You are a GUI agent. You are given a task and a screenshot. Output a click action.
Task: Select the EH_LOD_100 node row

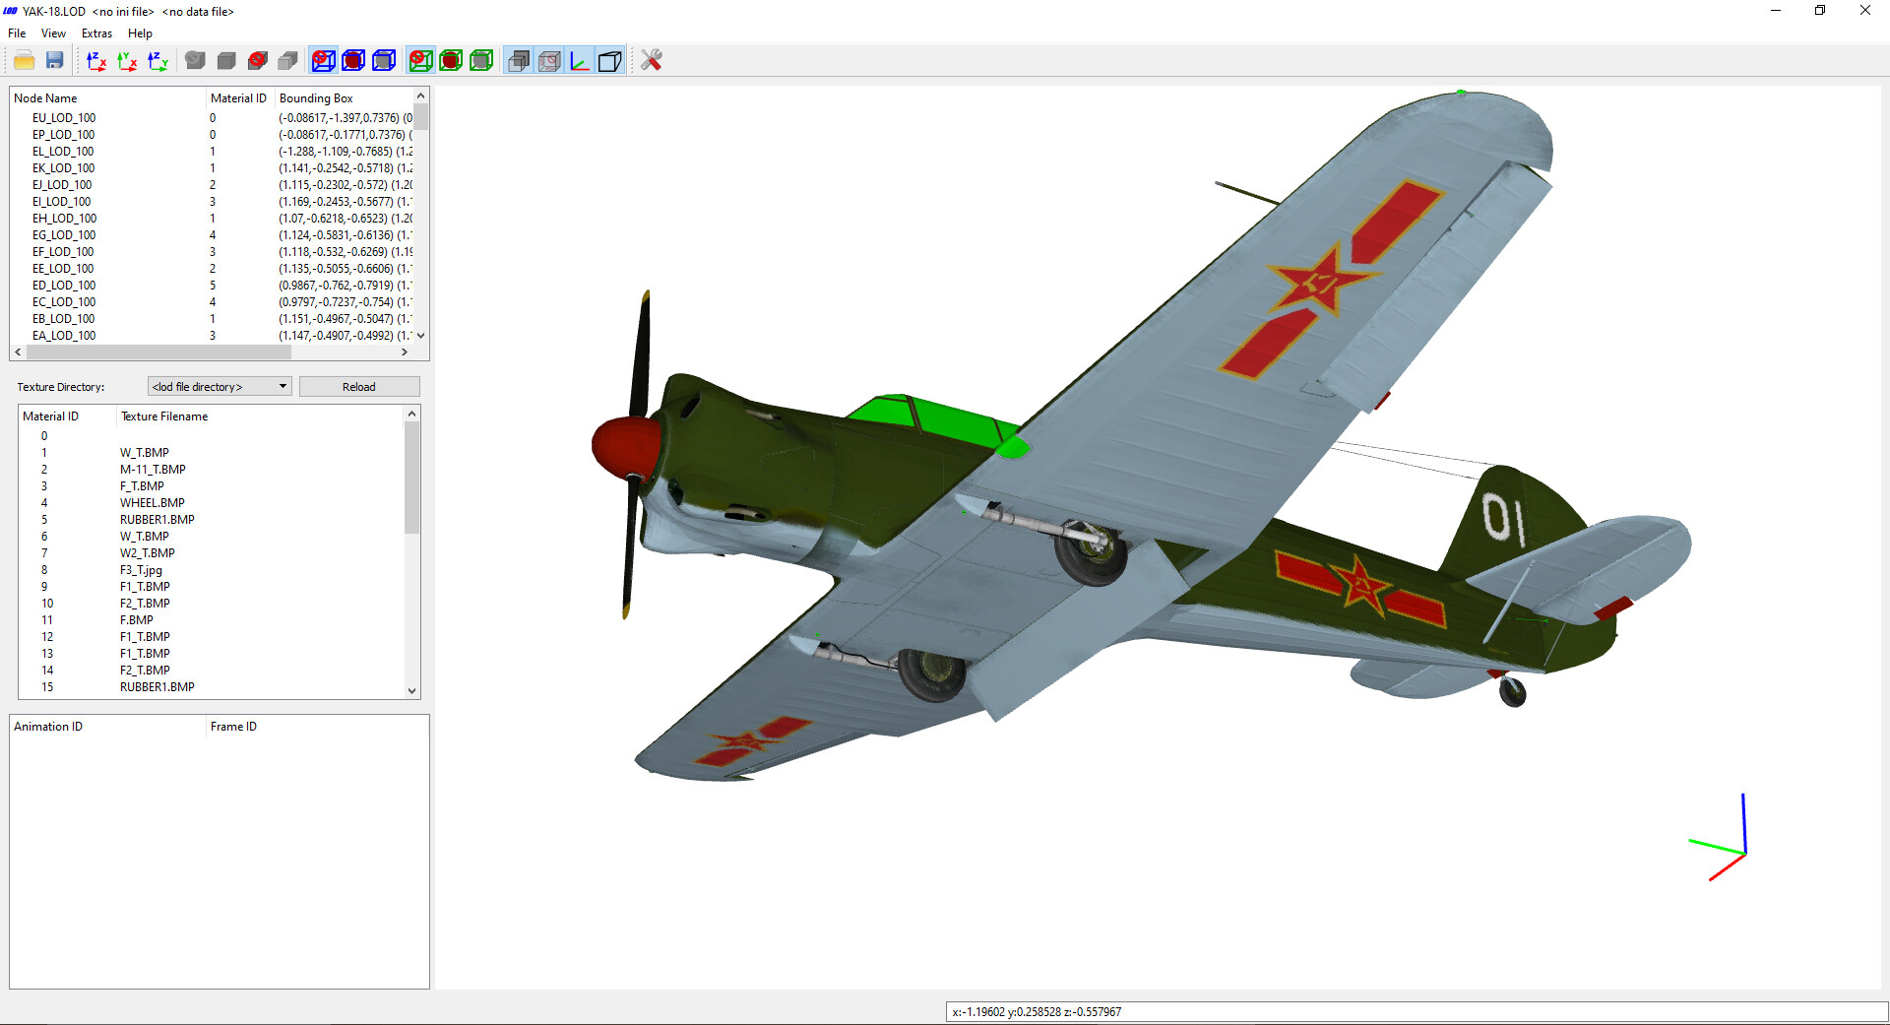[x=65, y=219]
